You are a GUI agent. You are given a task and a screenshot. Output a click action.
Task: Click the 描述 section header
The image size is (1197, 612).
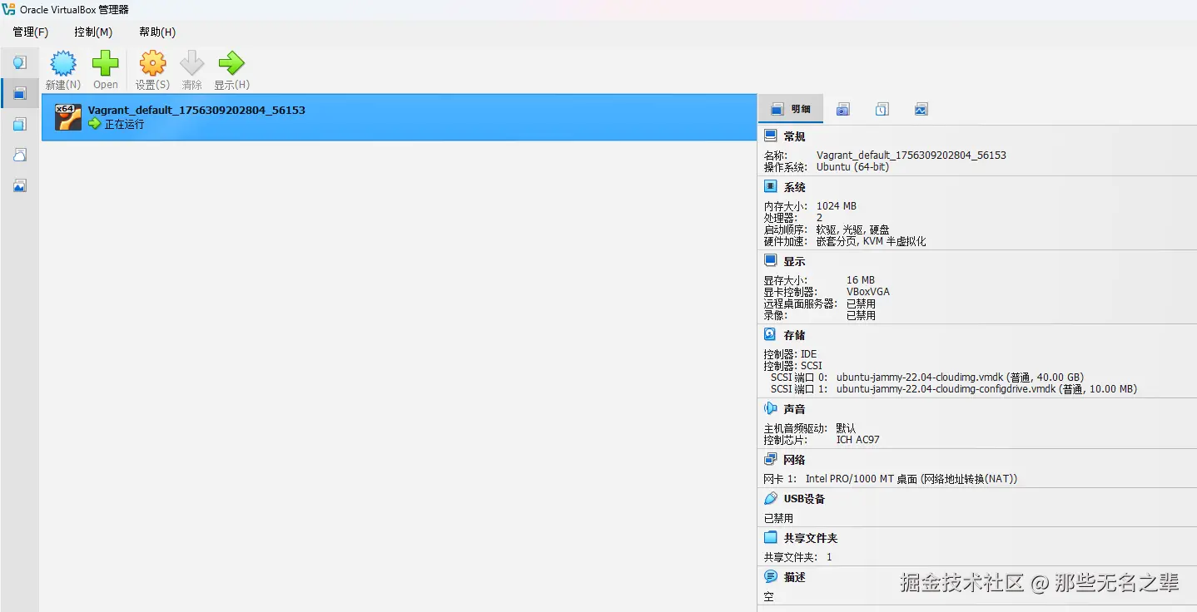(794, 577)
